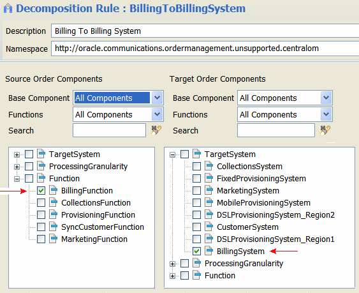Select MobileProvisioningSystem in target tree
This screenshot has width=359, height=293.
pyautogui.click(x=263, y=202)
